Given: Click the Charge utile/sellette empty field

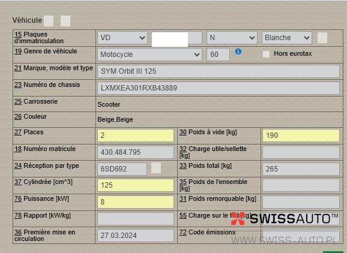Looking at the screenshot, I should 301,152.
